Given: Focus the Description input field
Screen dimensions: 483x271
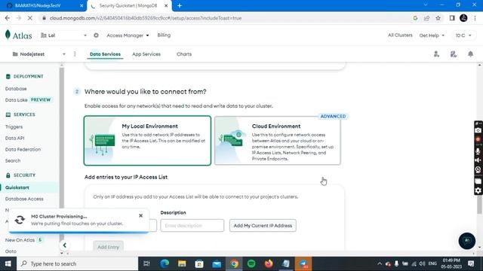Looking at the screenshot, I should click(x=192, y=226).
